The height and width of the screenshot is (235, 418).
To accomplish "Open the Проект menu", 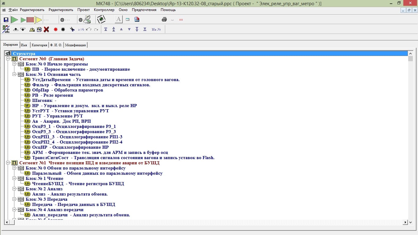I will [84, 10].
